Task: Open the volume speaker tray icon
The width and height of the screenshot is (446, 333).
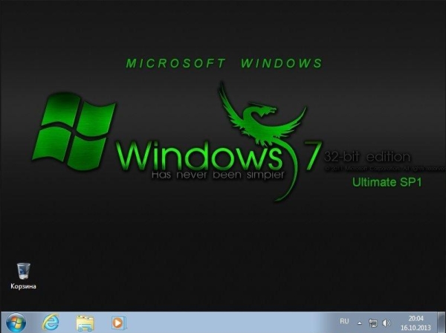Action: (x=386, y=323)
